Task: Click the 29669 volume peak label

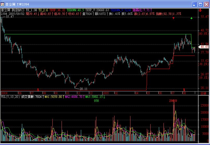Action: (x=173, y=101)
